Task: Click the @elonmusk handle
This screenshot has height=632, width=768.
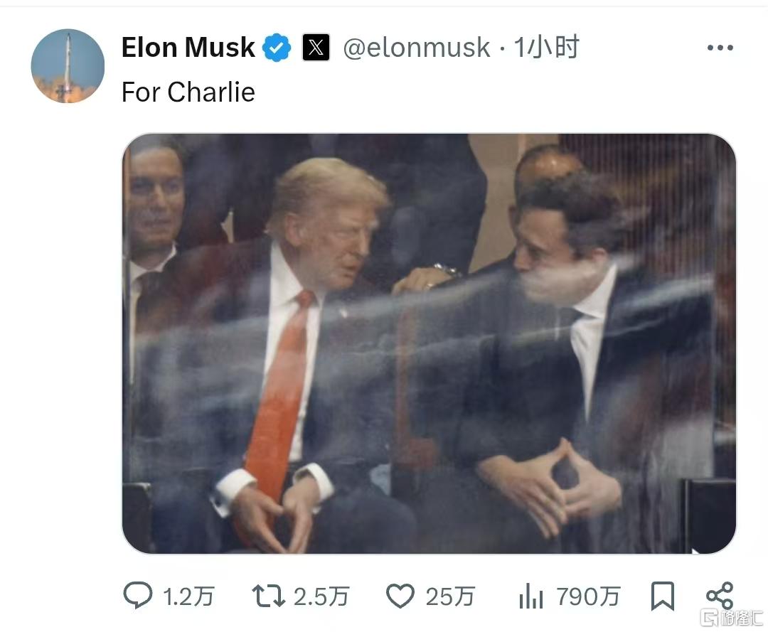Action: click(416, 48)
